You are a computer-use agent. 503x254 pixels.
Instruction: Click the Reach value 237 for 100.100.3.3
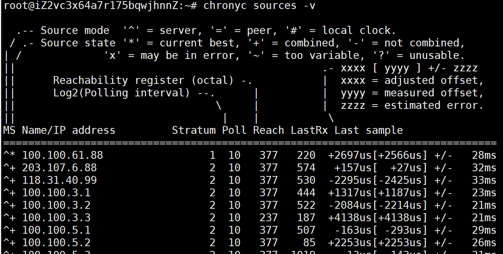coord(268,217)
